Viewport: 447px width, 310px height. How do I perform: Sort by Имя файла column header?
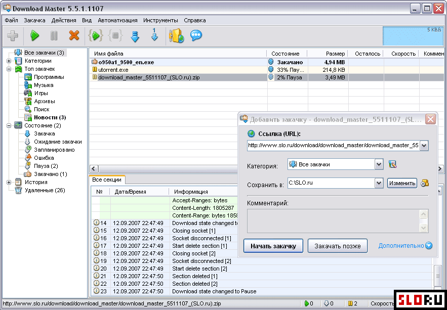(178, 54)
